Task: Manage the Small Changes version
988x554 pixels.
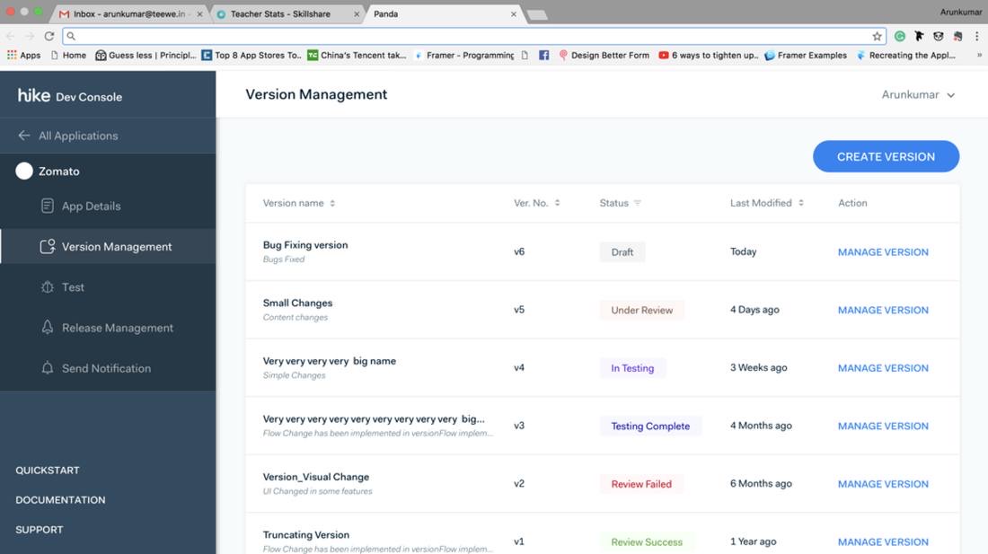Action: click(883, 310)
